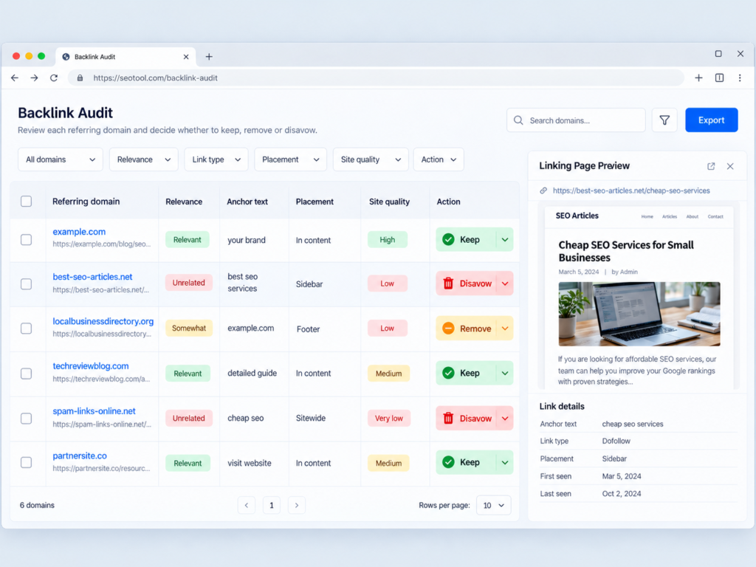Expand action chevron for best-seo-articles.net row
This screenshot has height=567, width=756.
pyautogui.click(x=505, y=283)
